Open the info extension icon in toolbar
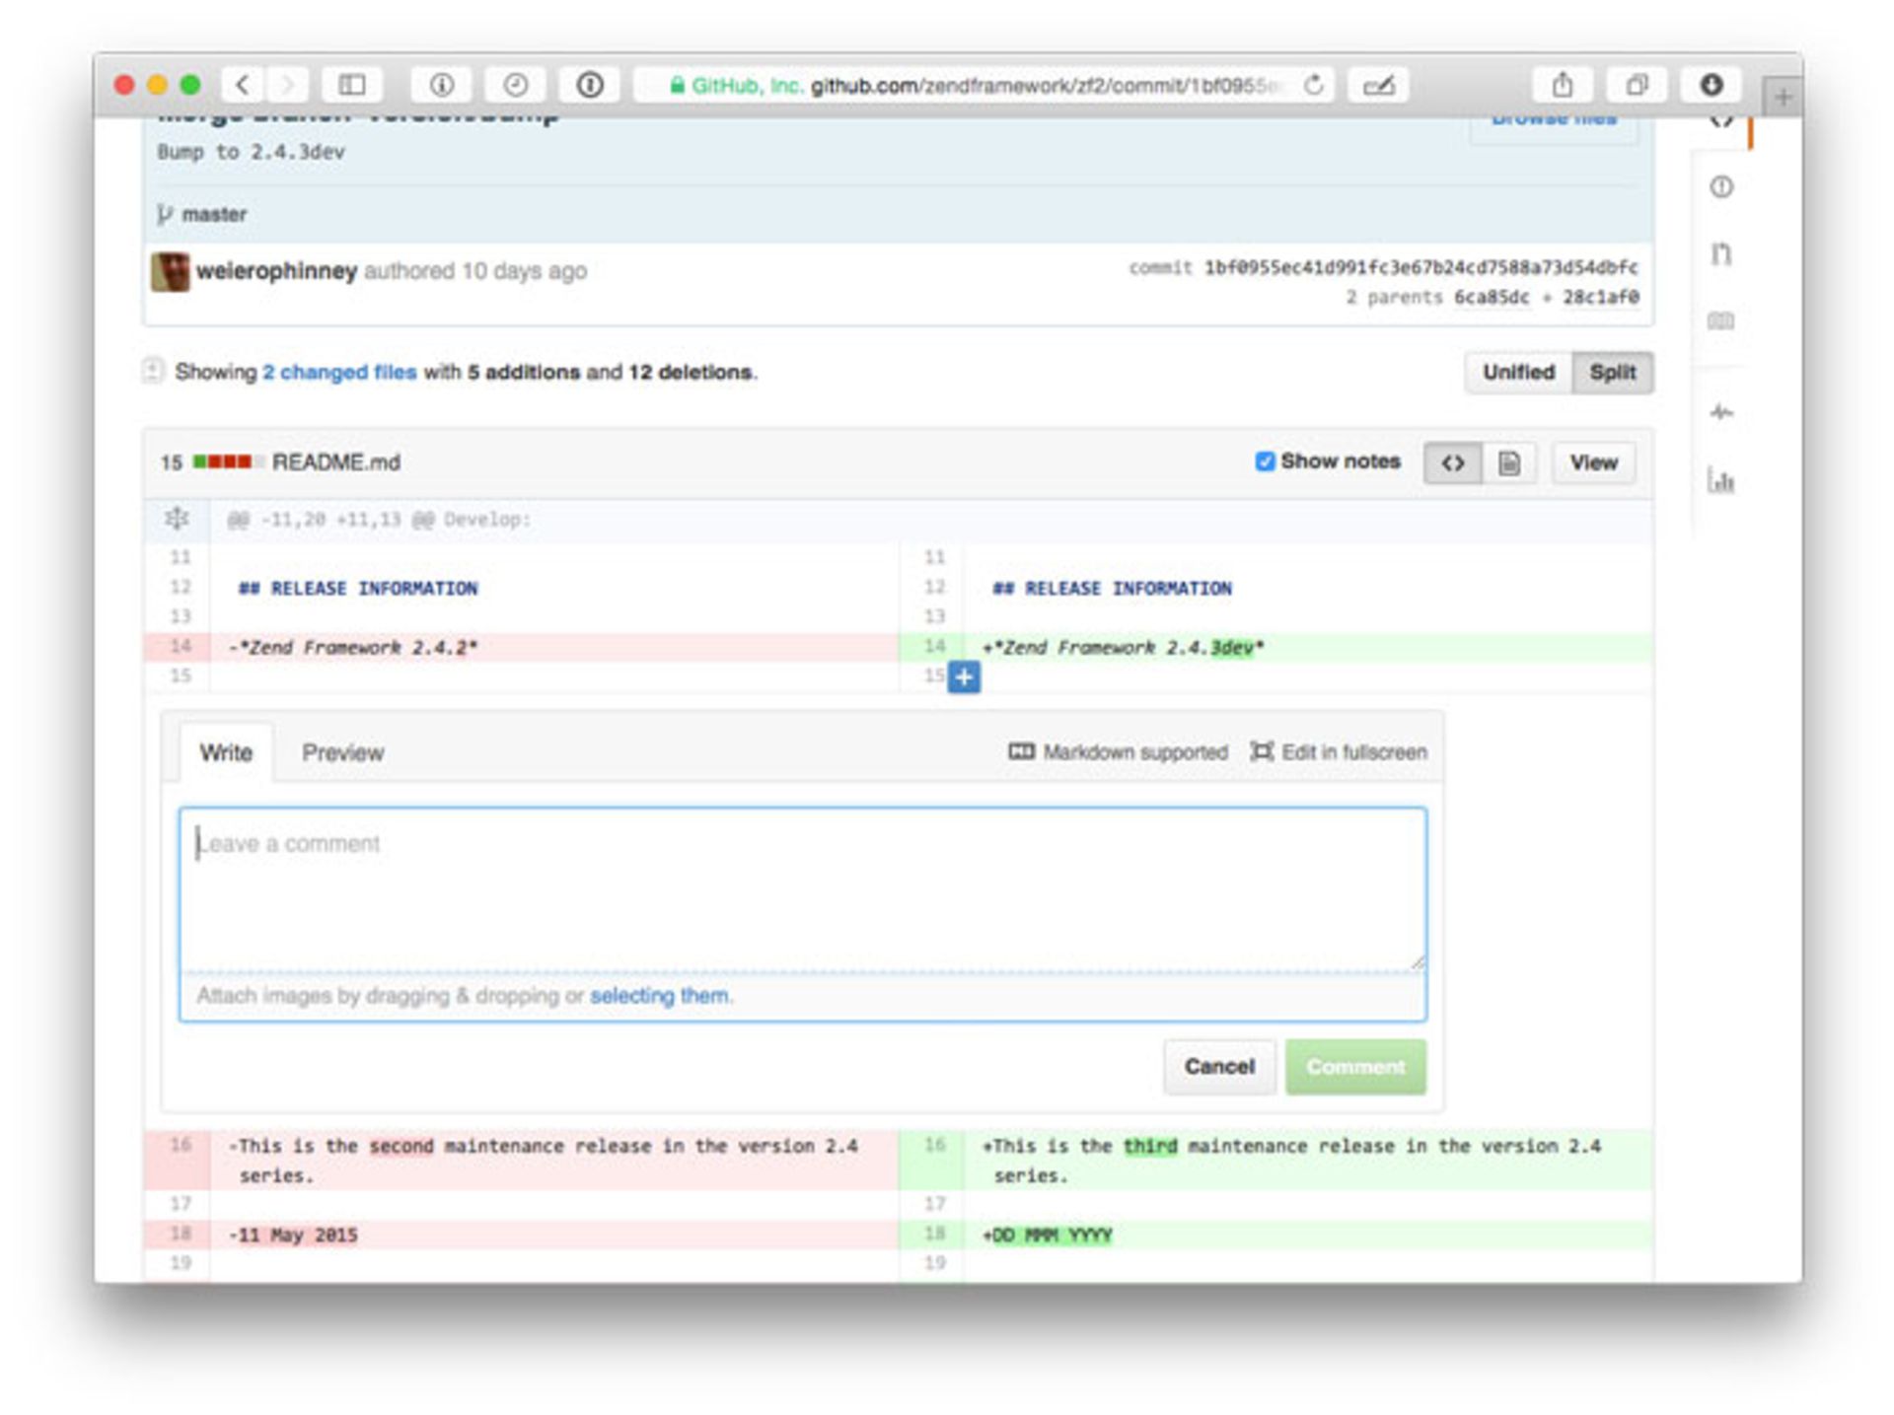This screenshot has width=1894, height=1415. click(x=441, y=85)
